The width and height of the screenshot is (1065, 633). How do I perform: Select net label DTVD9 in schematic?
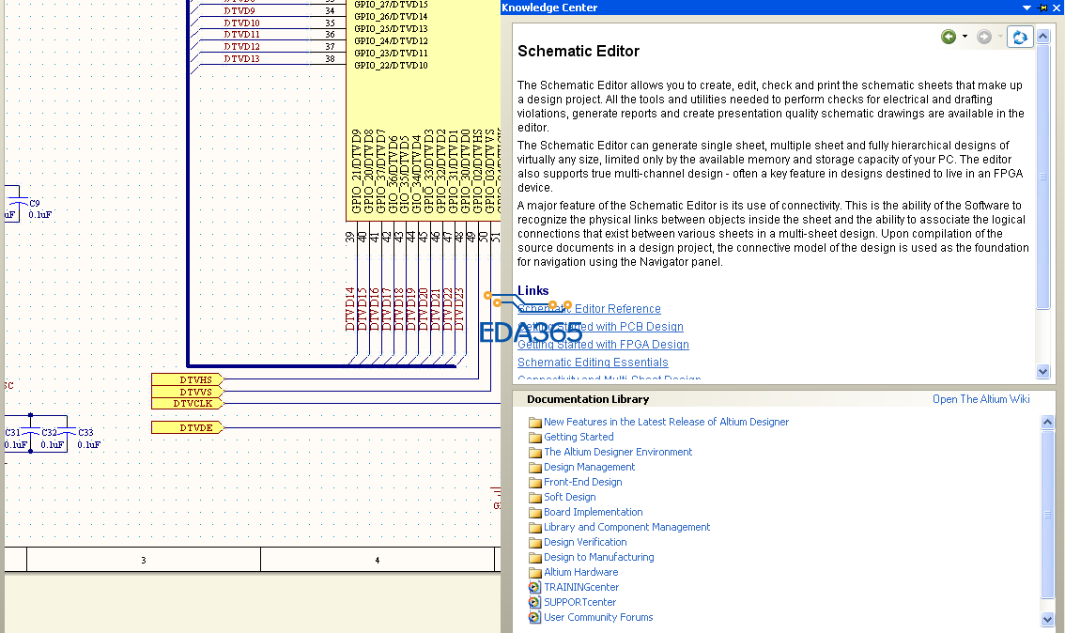tap(239, 11)
